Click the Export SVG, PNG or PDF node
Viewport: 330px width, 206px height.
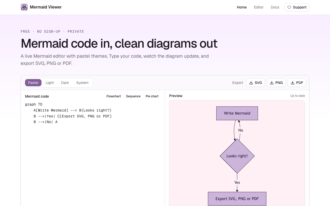(x=237, y=199)
